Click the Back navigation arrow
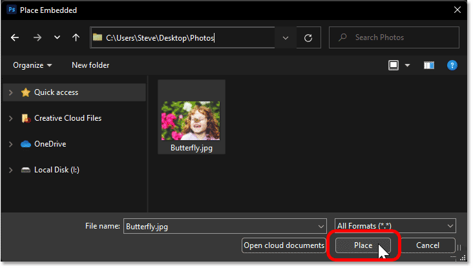The width and height of the screenshot is (473, 268). tap(16, 37)
